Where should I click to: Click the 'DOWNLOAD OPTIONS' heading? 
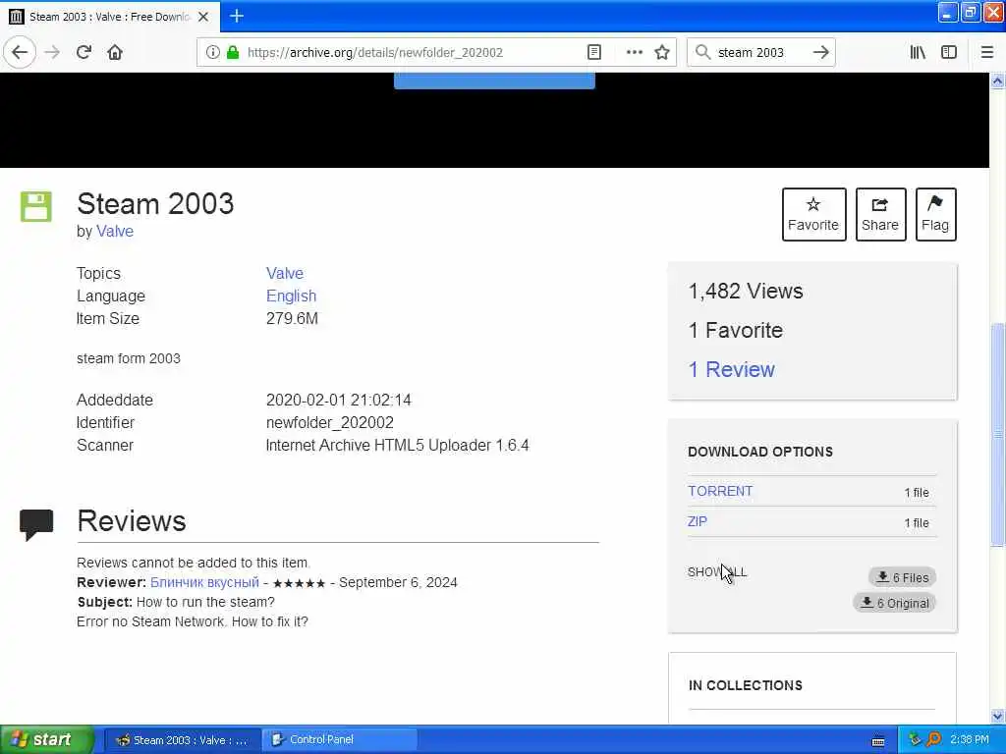[x=760, y=452]
